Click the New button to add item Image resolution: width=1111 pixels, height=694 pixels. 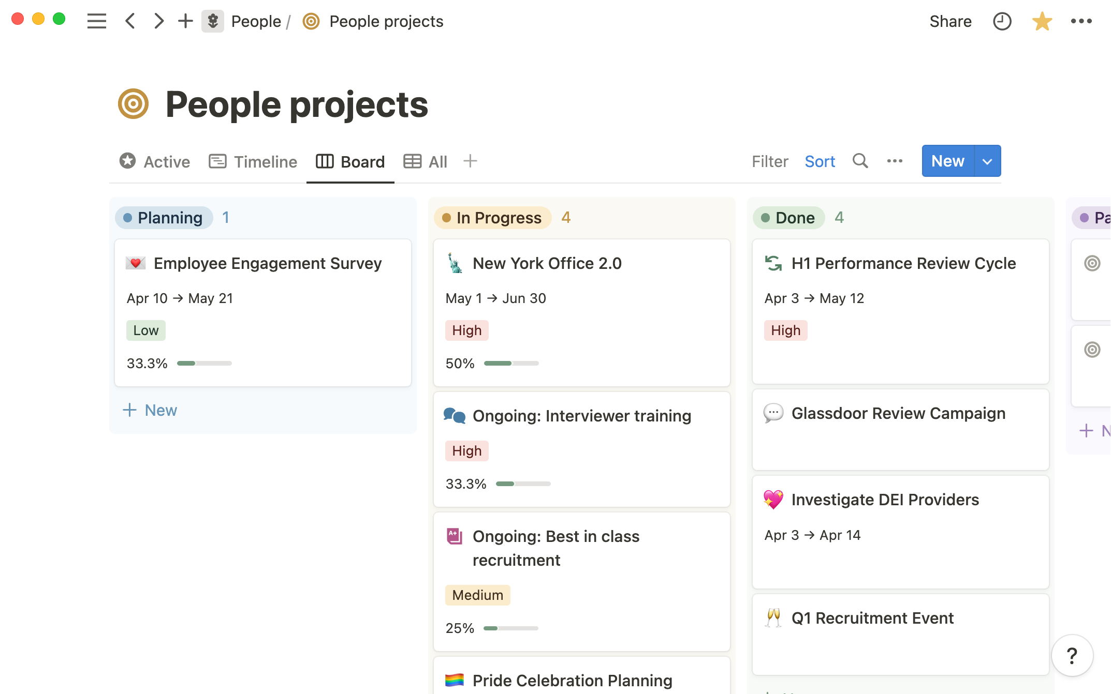pyautogui.click(x=947, y=161)
